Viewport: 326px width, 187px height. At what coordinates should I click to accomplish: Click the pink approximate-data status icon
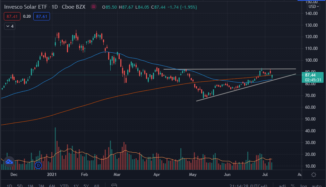[94, 7]
